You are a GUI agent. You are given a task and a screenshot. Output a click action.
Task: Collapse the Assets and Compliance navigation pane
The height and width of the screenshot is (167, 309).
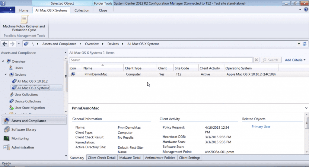point(65,52)
